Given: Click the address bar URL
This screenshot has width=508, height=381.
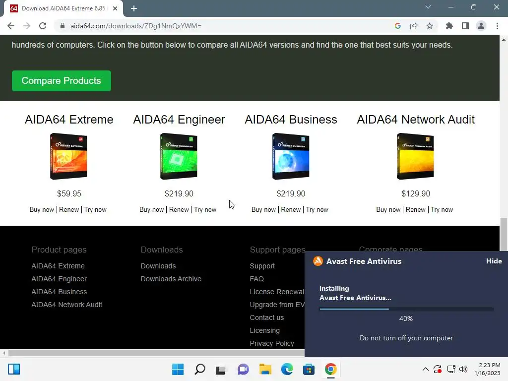Looking at the screenshot, I should coord(136,26).
